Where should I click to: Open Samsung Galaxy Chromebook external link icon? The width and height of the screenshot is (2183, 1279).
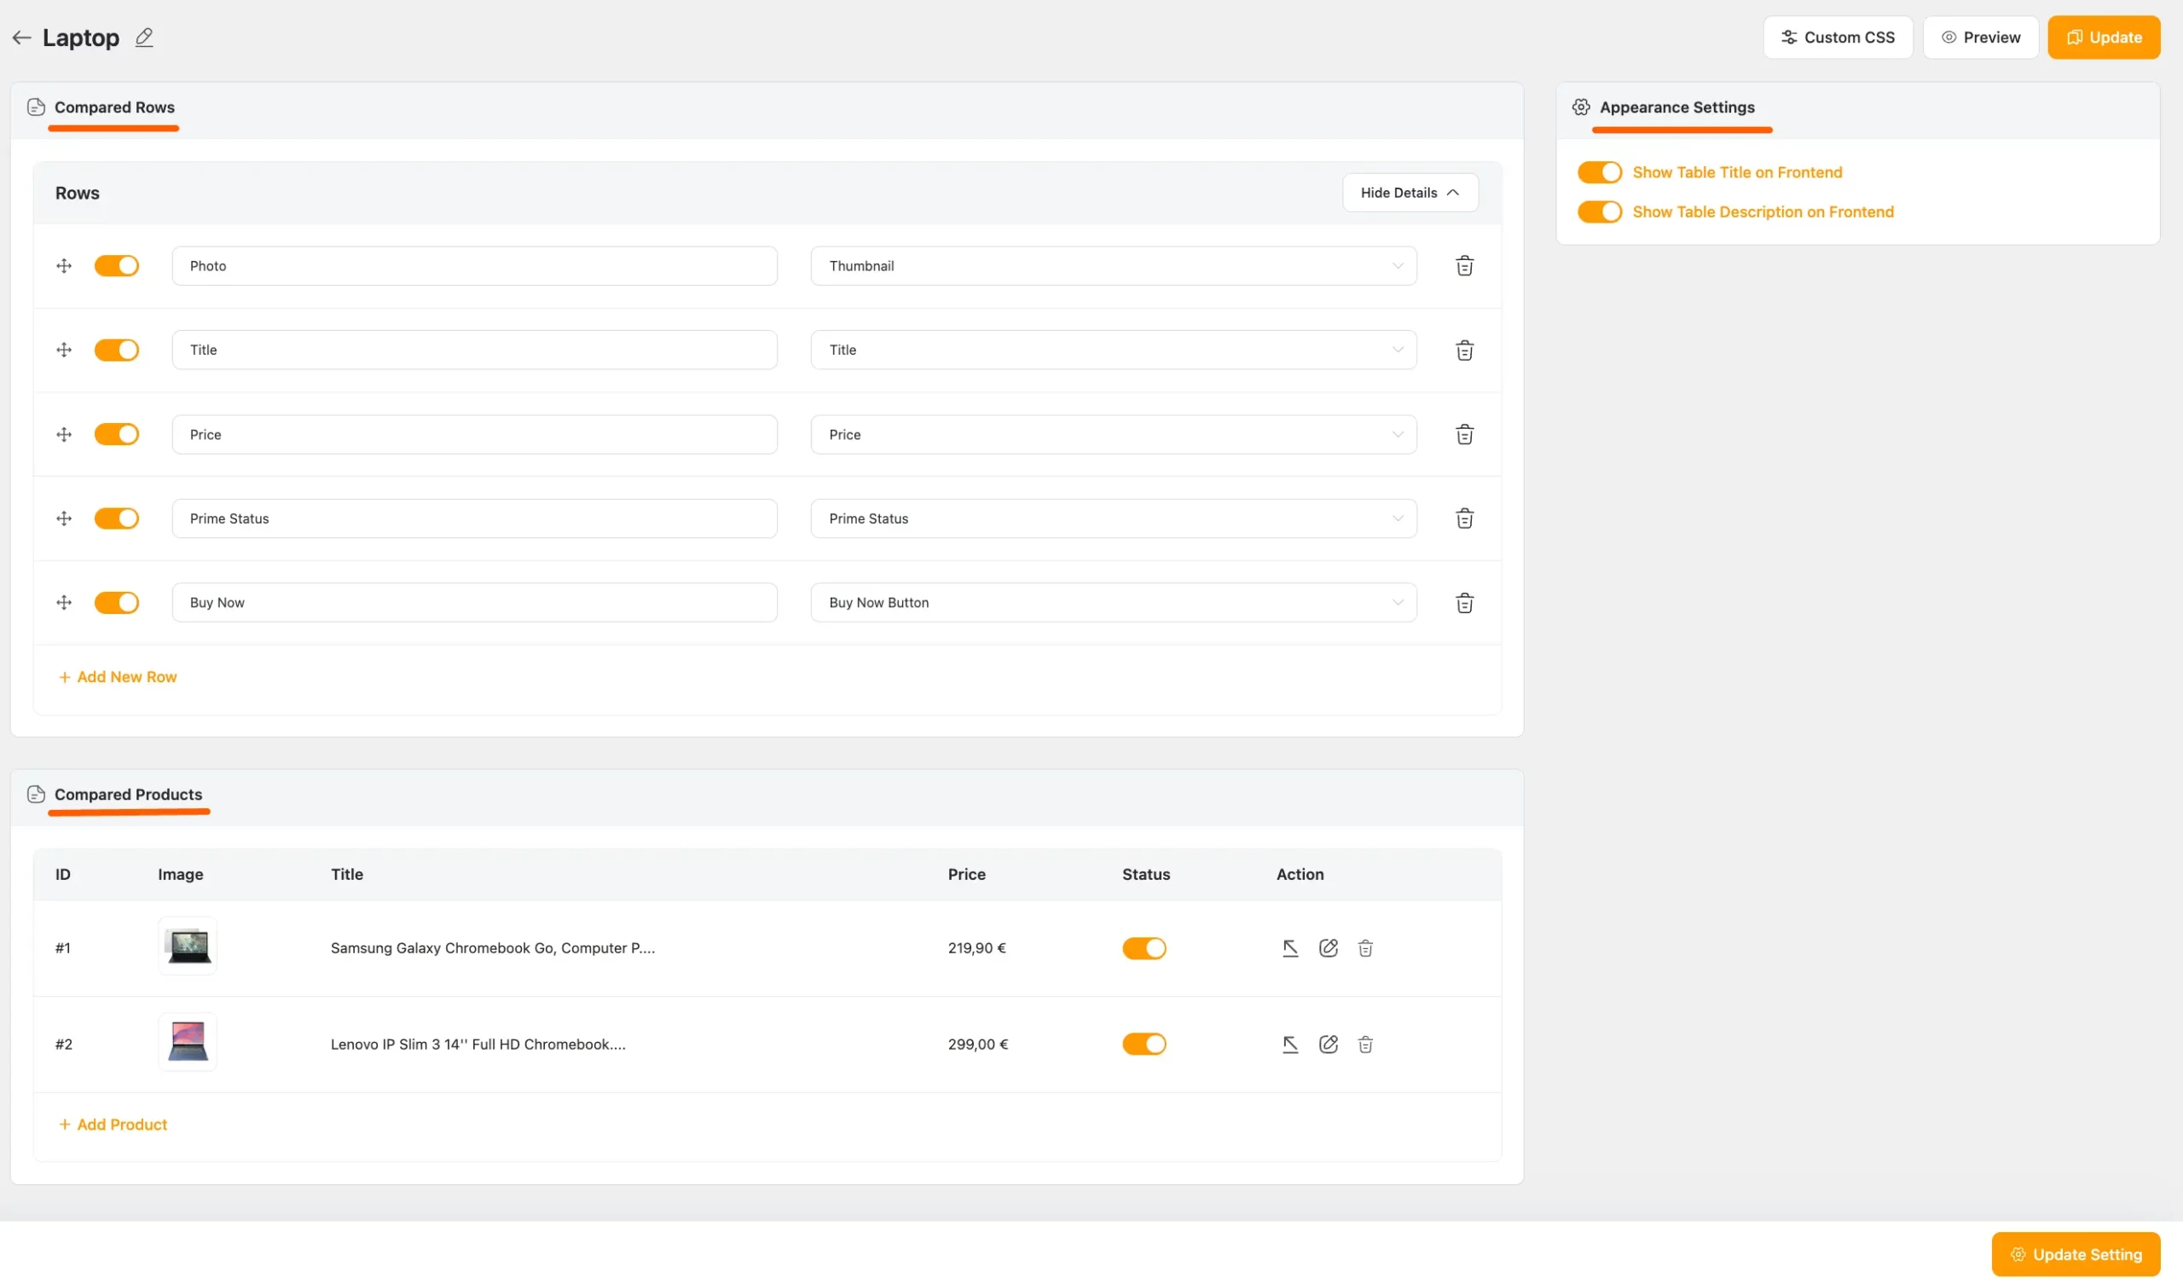pos(1290,948)
